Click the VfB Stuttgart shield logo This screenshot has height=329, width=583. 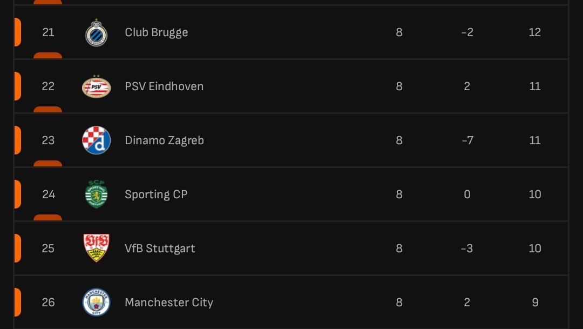(x=96, y=248)
